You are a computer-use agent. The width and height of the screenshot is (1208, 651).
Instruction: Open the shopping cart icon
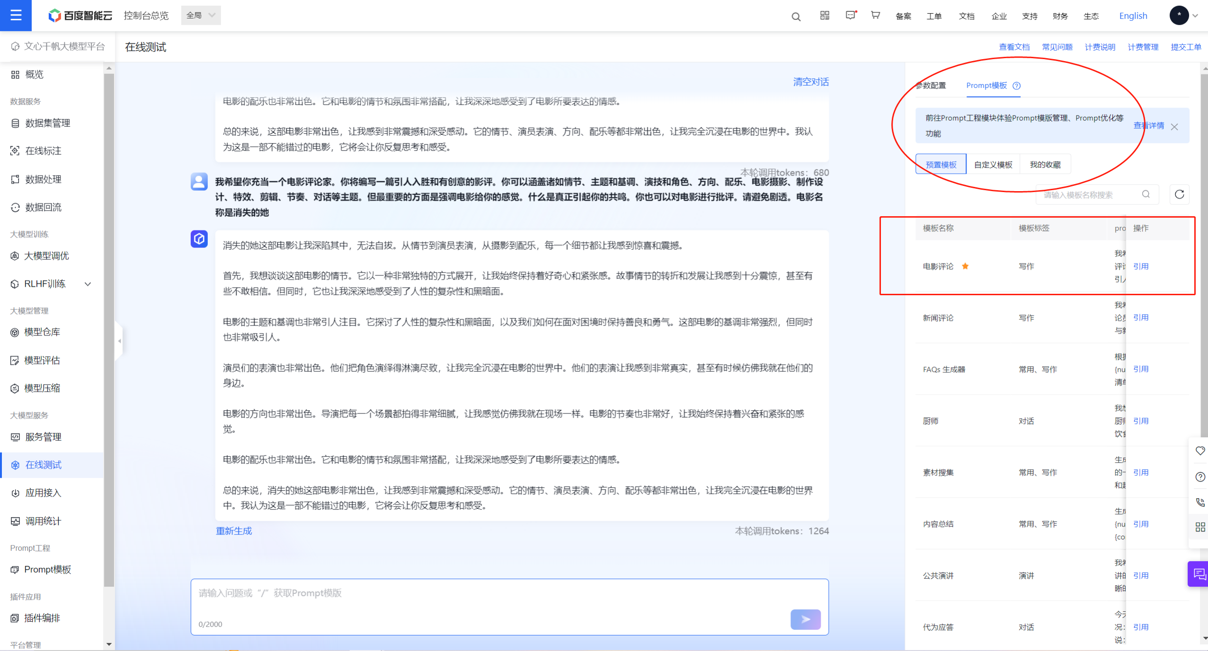coord(875,16)
